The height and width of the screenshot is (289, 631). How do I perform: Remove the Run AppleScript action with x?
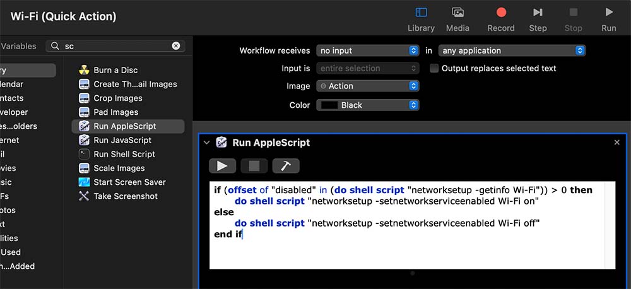(x=617, y=143)
